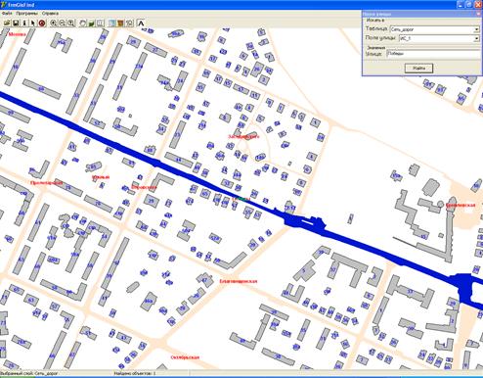
Task: Activate the pan hand tool
Action: pos(83,23)
